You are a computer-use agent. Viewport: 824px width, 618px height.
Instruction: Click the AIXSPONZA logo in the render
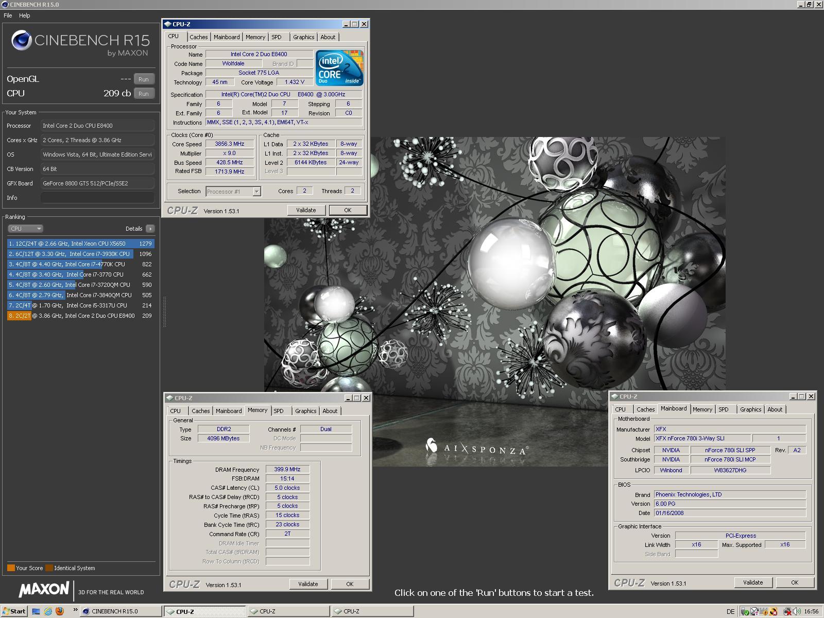[x=476, y=448]
